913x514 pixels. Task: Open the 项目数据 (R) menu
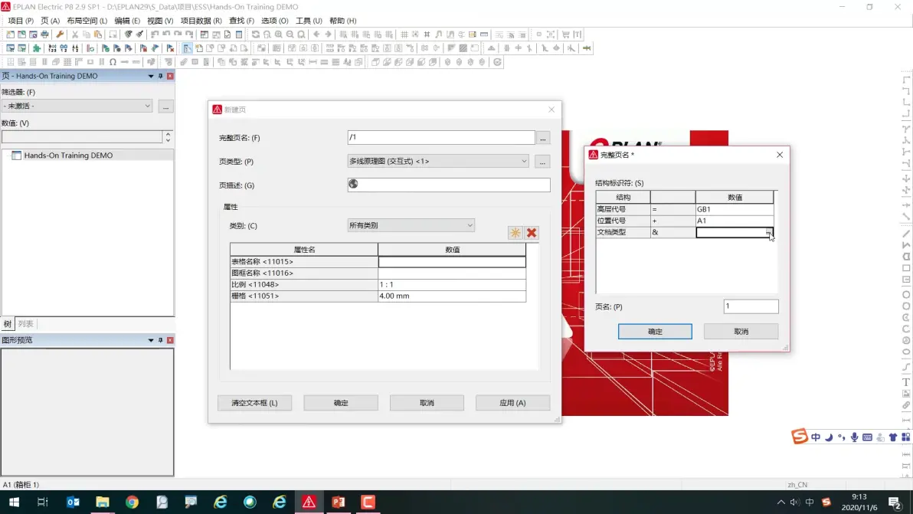(201, 21)
